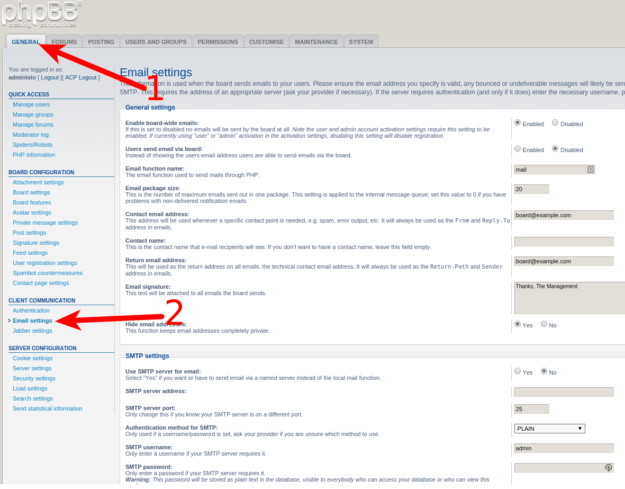Open Jabber settings
This screenshot has height=489, width=625.
tap(32, 331)
